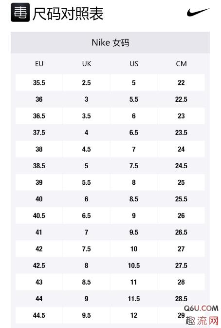Click the CM column header

click(x=181, y=63)
